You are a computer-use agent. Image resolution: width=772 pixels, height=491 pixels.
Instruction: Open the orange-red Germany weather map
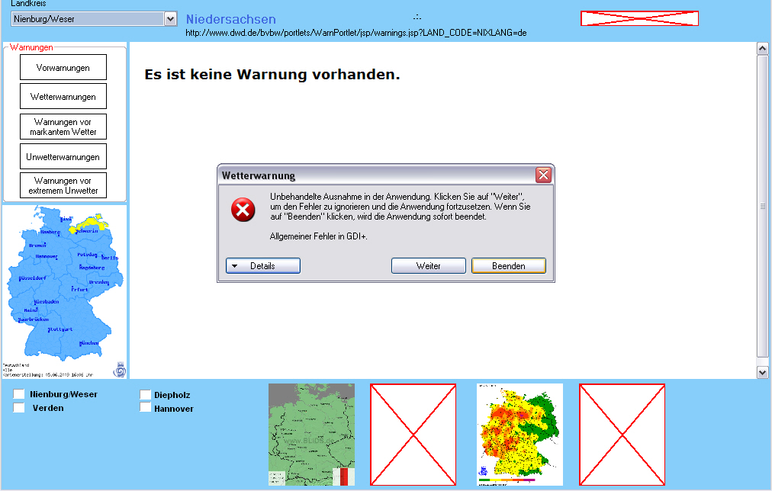coord(519,435)
